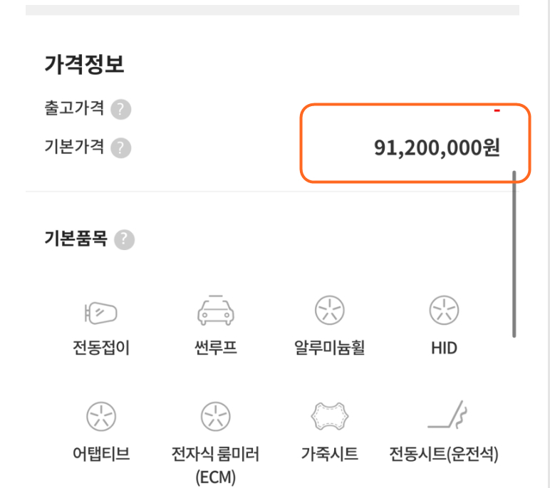
Task: Click the 전동접이 folding mirror icon
Action: [x=100, y=312]
